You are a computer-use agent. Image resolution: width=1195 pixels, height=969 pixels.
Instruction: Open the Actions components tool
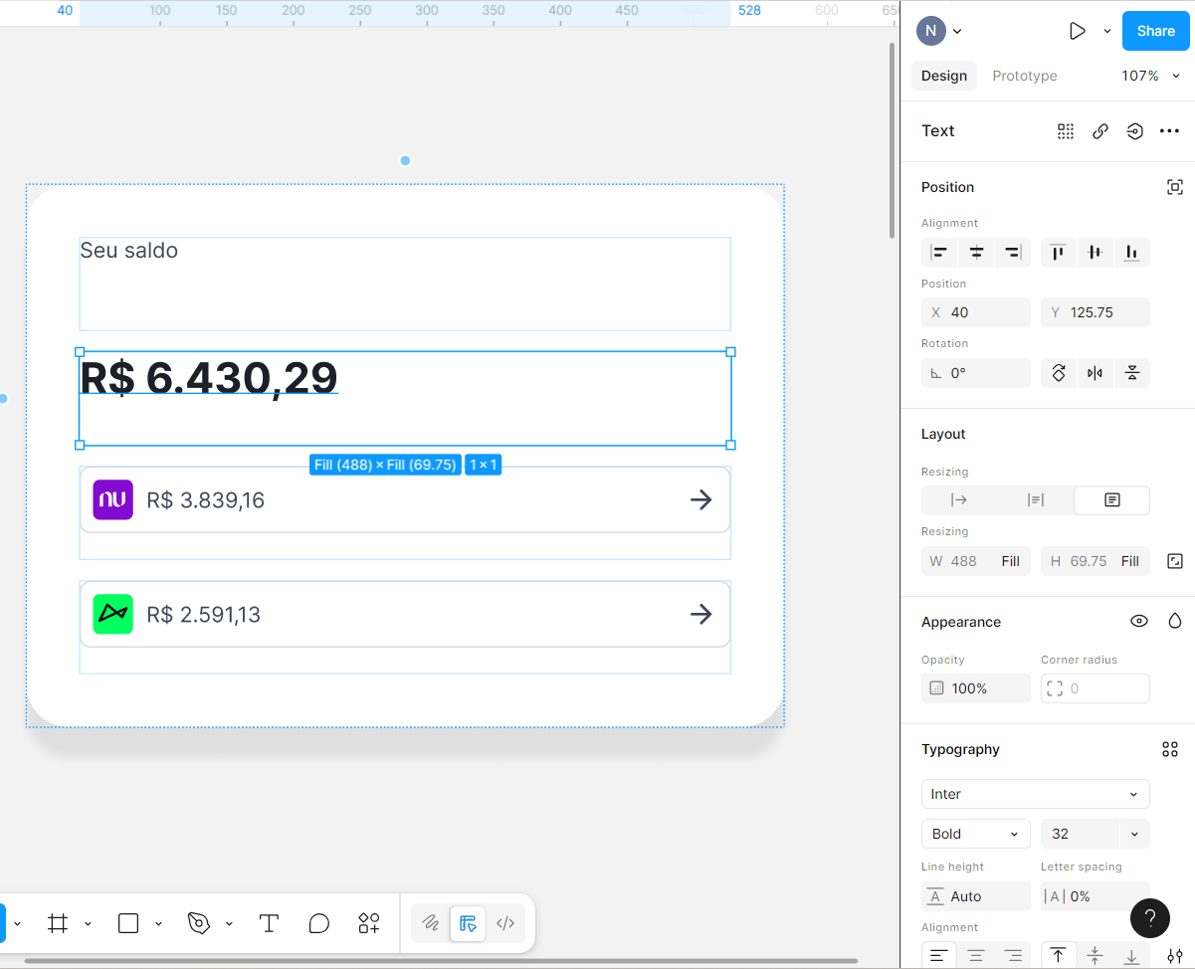click(x=369, y=923)
